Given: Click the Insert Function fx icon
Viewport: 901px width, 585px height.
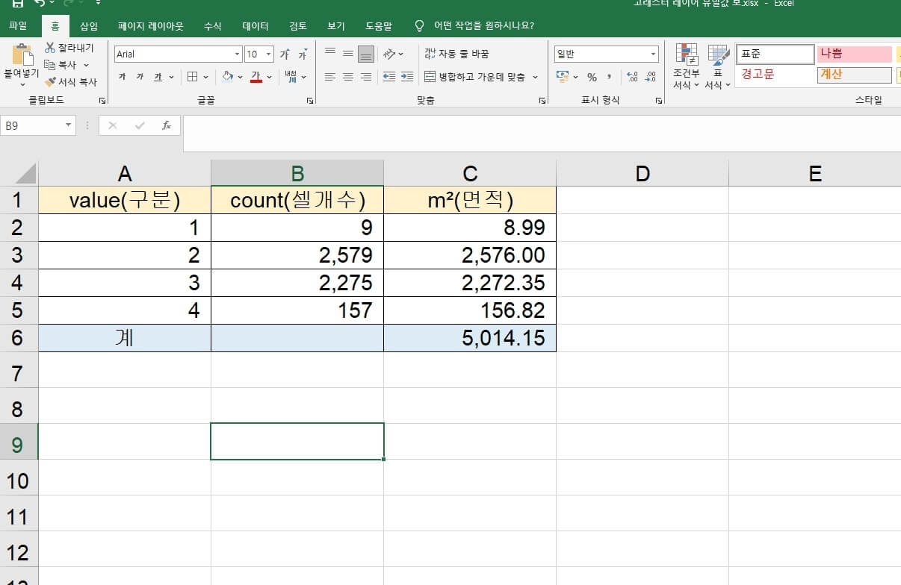Looking at the screenshot, I should point(167,125).
